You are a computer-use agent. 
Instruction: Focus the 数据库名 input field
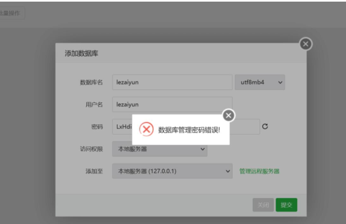tap(172, 82)
